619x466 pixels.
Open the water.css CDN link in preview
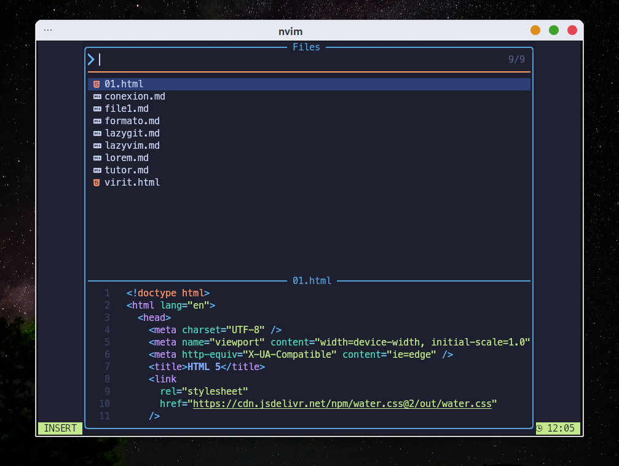[x=342, y=403]
